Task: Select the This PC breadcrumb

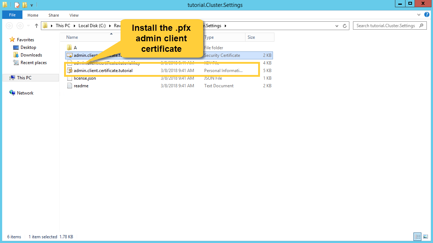Action: tap(63, 26)
